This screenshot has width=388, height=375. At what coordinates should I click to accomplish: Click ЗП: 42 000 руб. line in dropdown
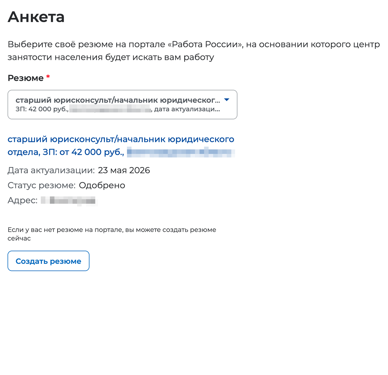42,109
